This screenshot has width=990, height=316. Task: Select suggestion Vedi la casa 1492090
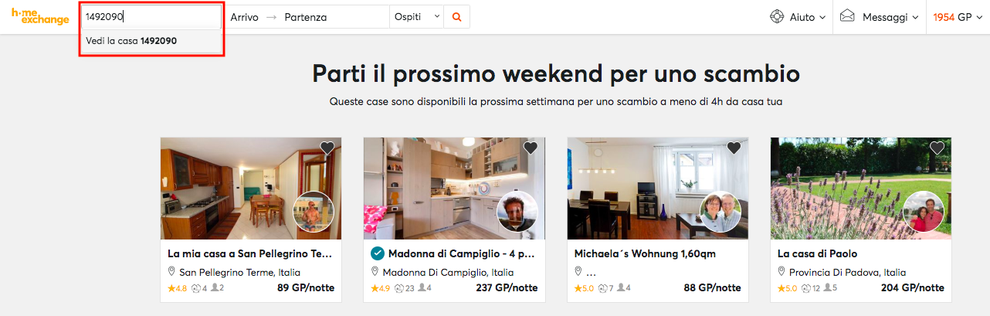point(132,41)
